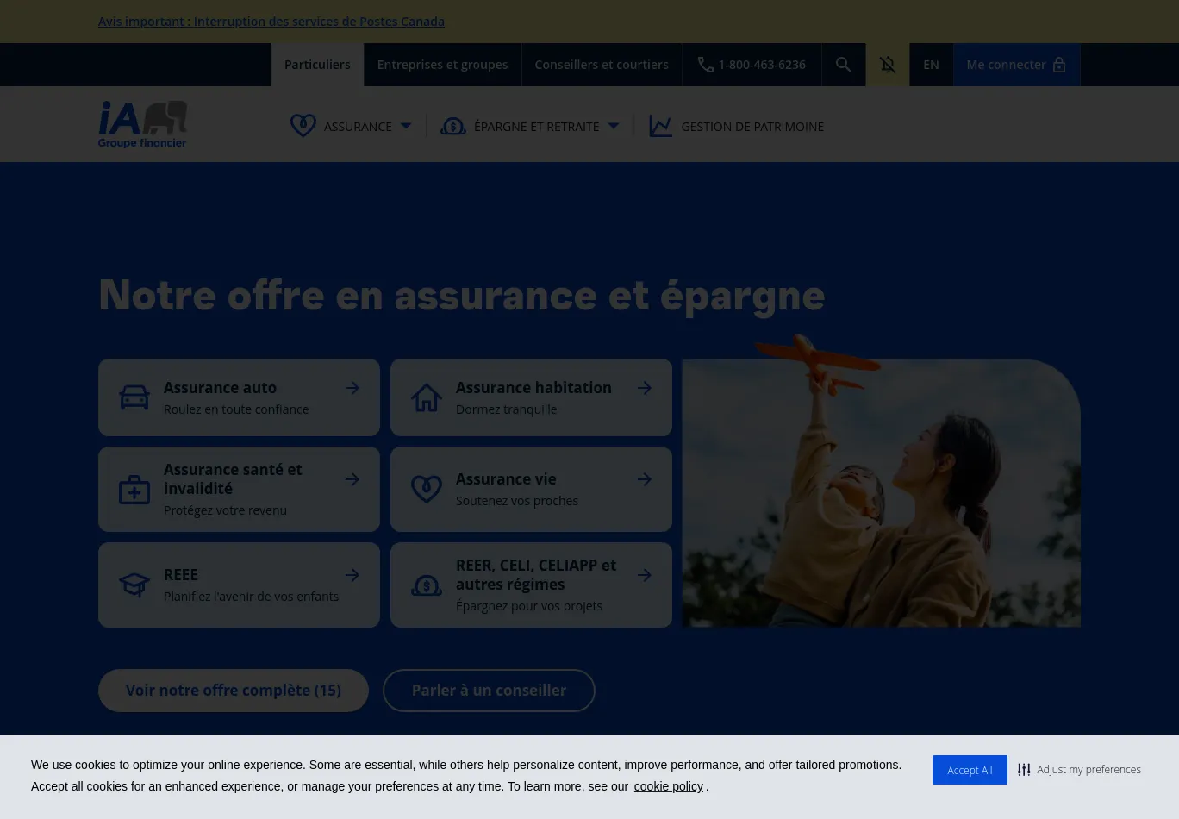
Task: Switch language to EN
Action: [931, 65]
